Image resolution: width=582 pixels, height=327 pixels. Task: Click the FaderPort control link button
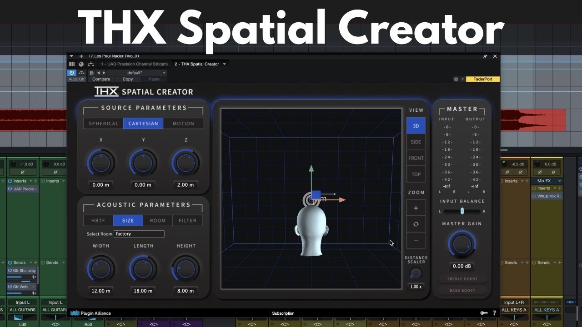(x=483, y=79)
